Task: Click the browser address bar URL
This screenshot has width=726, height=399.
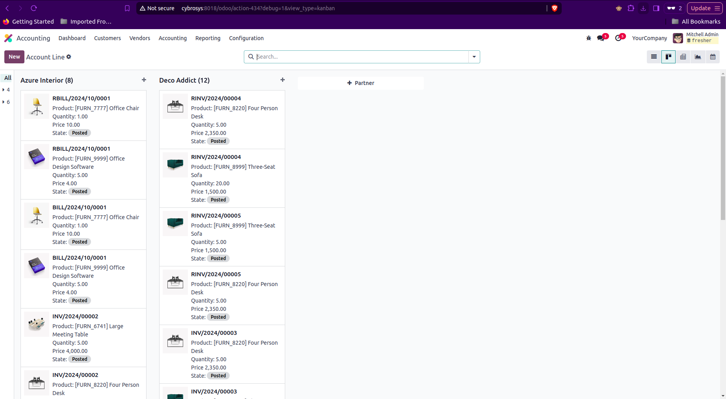Action: 258,8
